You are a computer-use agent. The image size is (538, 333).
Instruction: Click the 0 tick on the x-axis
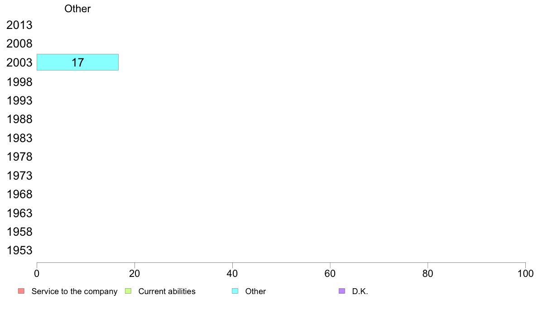(x=37, y=273)
